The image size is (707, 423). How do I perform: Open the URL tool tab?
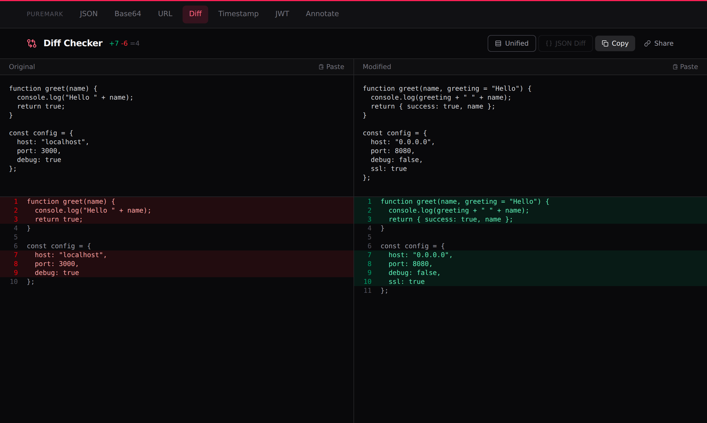pos(165,14)
